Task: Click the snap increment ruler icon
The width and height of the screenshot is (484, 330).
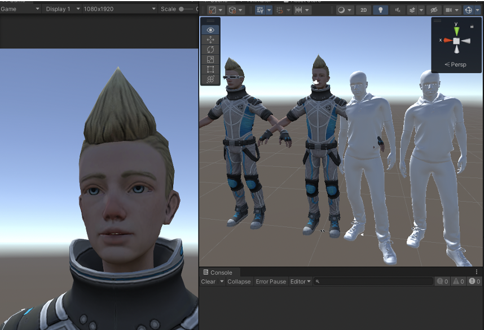Action: (x=298, y=10)
